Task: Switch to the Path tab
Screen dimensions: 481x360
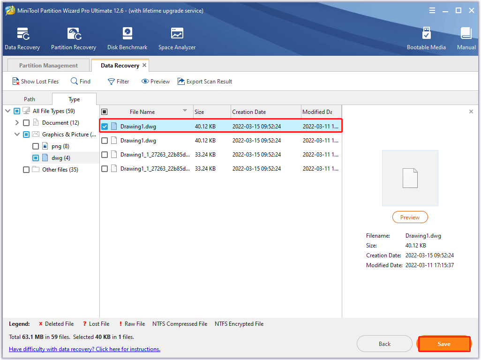Action: click(29, 99)
